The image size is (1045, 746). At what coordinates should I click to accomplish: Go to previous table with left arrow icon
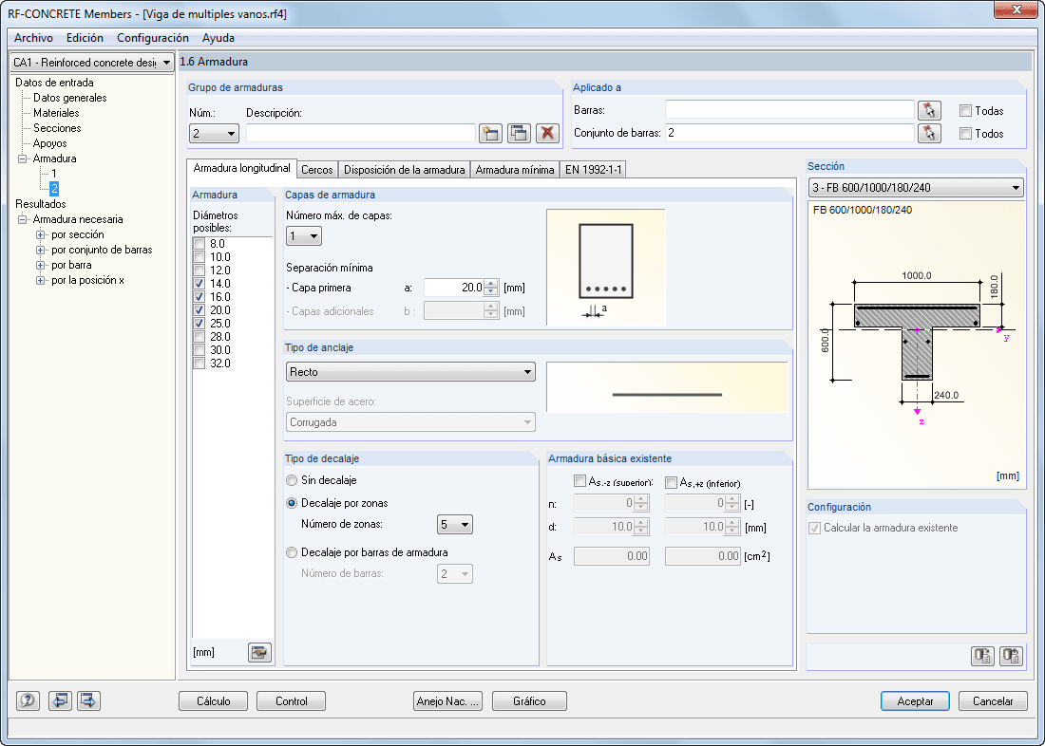pos(60,700)
